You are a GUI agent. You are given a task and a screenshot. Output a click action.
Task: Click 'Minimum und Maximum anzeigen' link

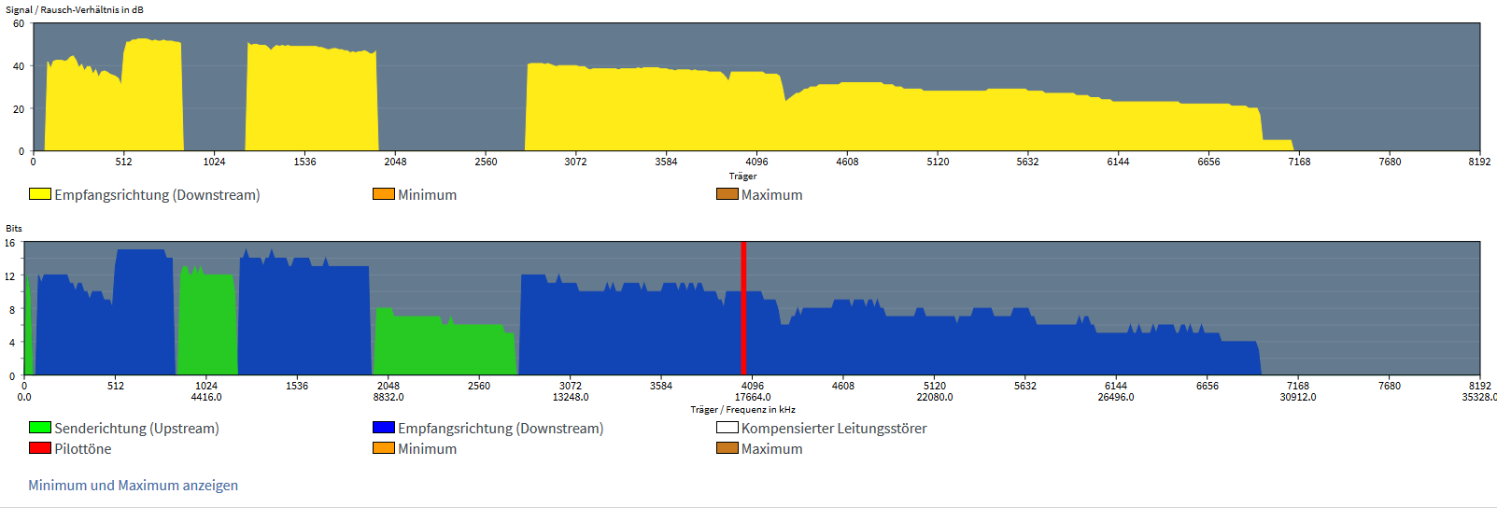tap(133, 486)
